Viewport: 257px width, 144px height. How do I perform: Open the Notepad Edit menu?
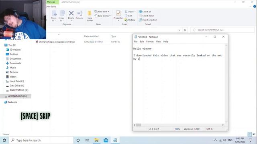pyautogui.click(x=142, y=42)
